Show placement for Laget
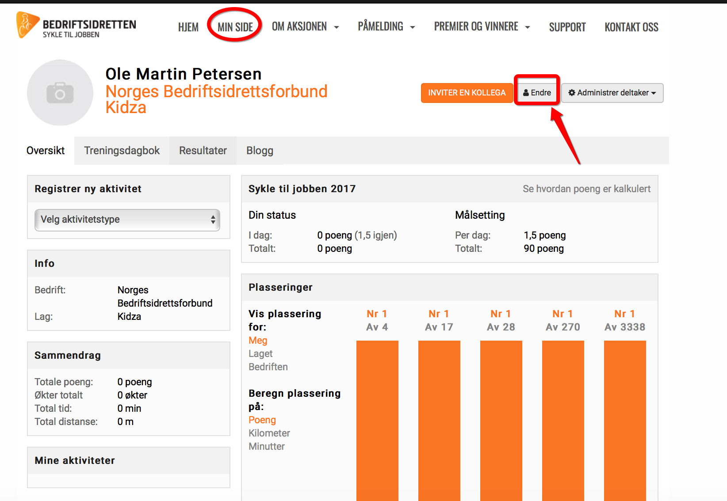Screen dimensions: 727x501 pyautogui.click(x=260, y=353)
